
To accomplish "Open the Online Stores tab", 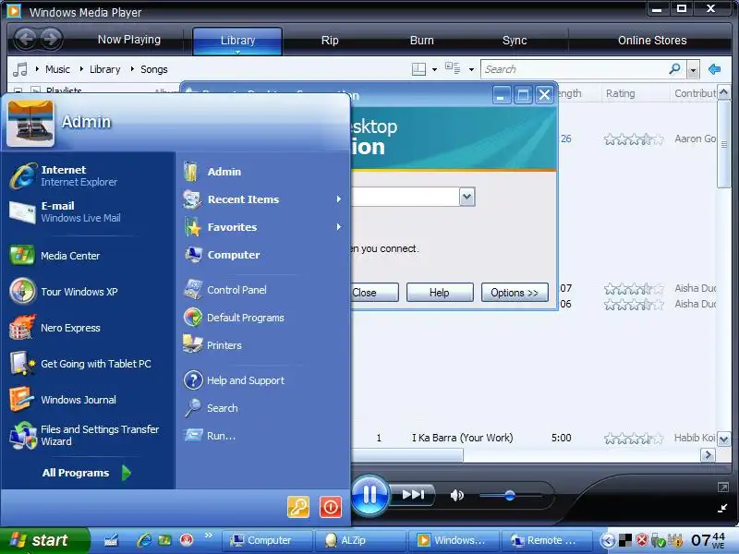I will [x=652, y=41].
